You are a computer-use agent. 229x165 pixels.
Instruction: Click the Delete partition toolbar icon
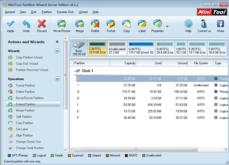point(95,26)
